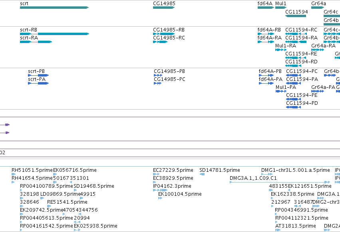Image resolution: width=340 pixels, height=232 pixels.
Task: Click the DMG1-chr3L.5.001.a.5prime feature
Action: [267, 174]
